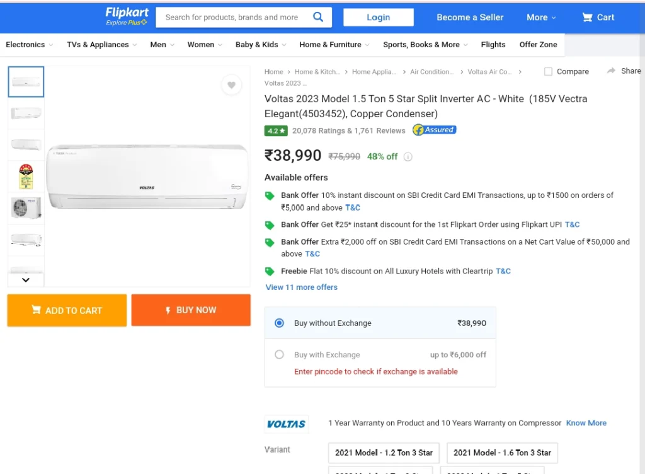Click the Share arrow icon
Image resolution: width=645 pixels, height=474 pixels.
click(x=611, y=71)
